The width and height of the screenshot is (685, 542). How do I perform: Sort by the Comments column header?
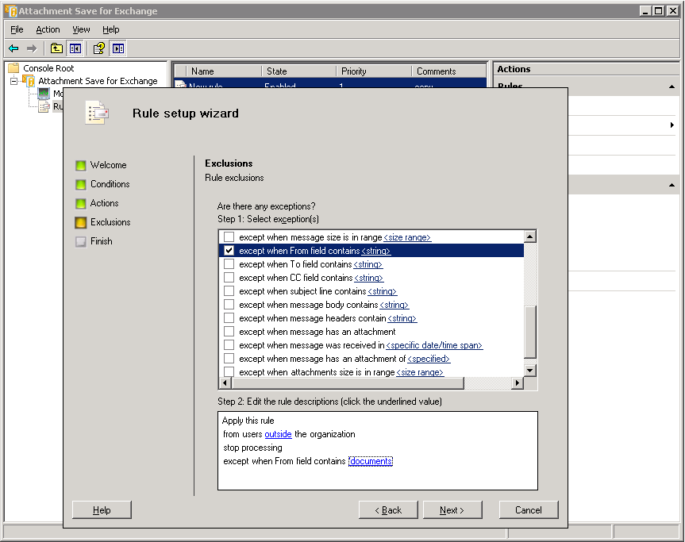click(448, 71)
